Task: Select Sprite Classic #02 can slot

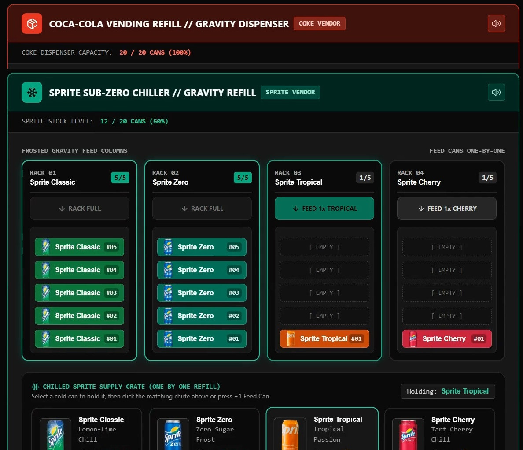Action: click(x=79, y=316)
